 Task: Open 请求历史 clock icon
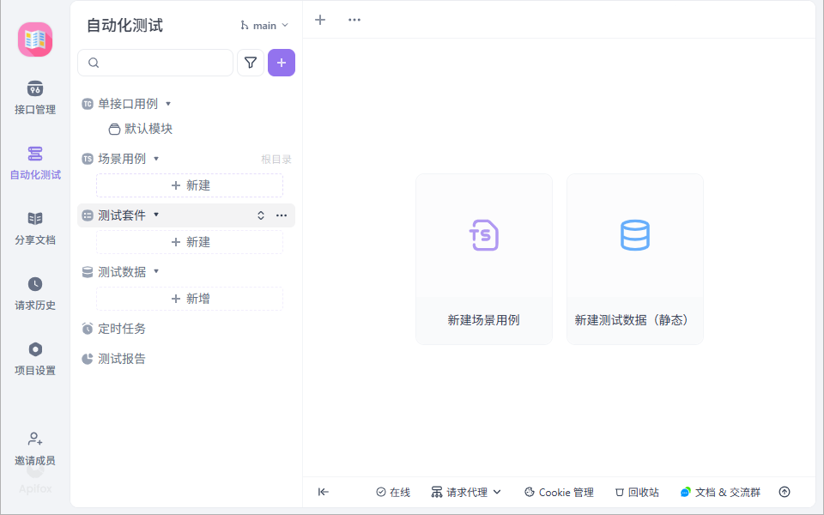(x=35, y=284)
